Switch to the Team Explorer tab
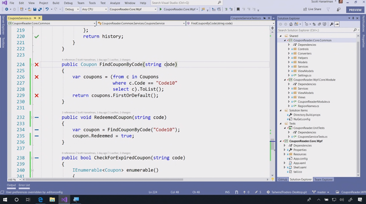Image resolution: width=366 pixels, height=204 pixels. click(x=323, y=179)
